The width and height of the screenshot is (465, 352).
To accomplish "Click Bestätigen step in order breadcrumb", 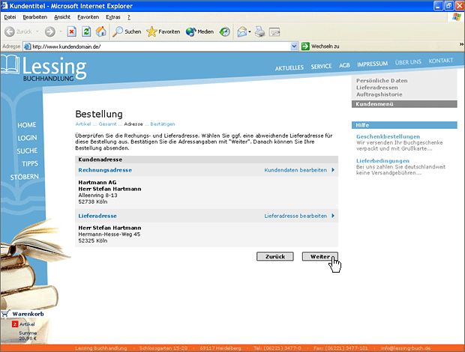I will [x=163, y=124].
